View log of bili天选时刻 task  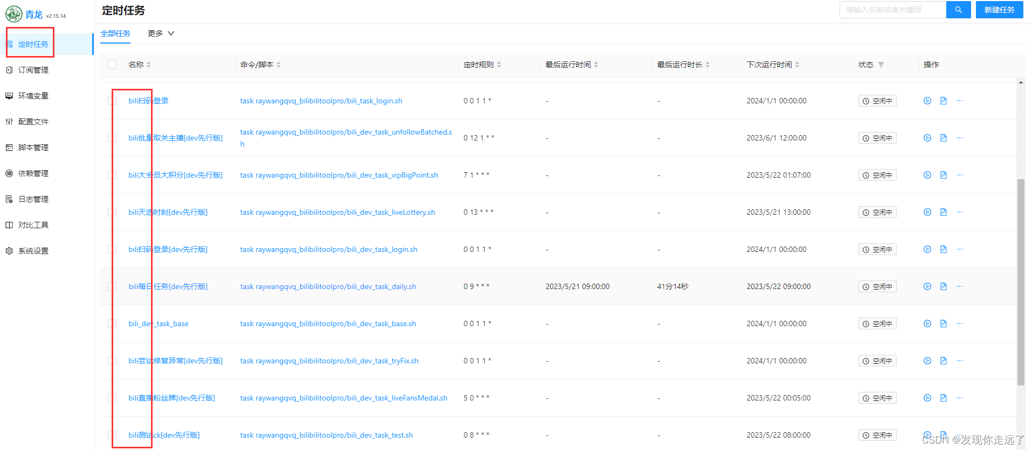point(943,212)
